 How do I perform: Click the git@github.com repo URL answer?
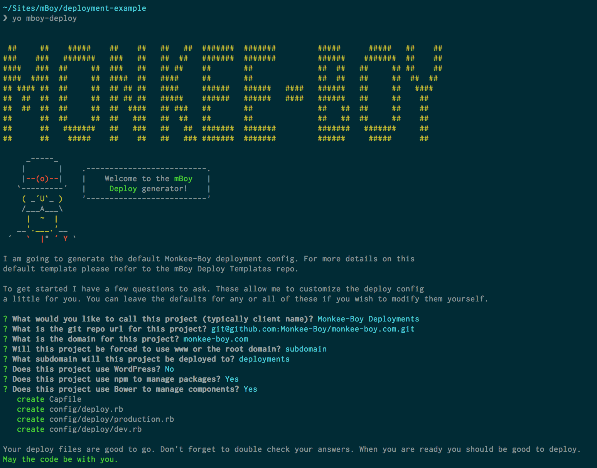pos(313,329)
